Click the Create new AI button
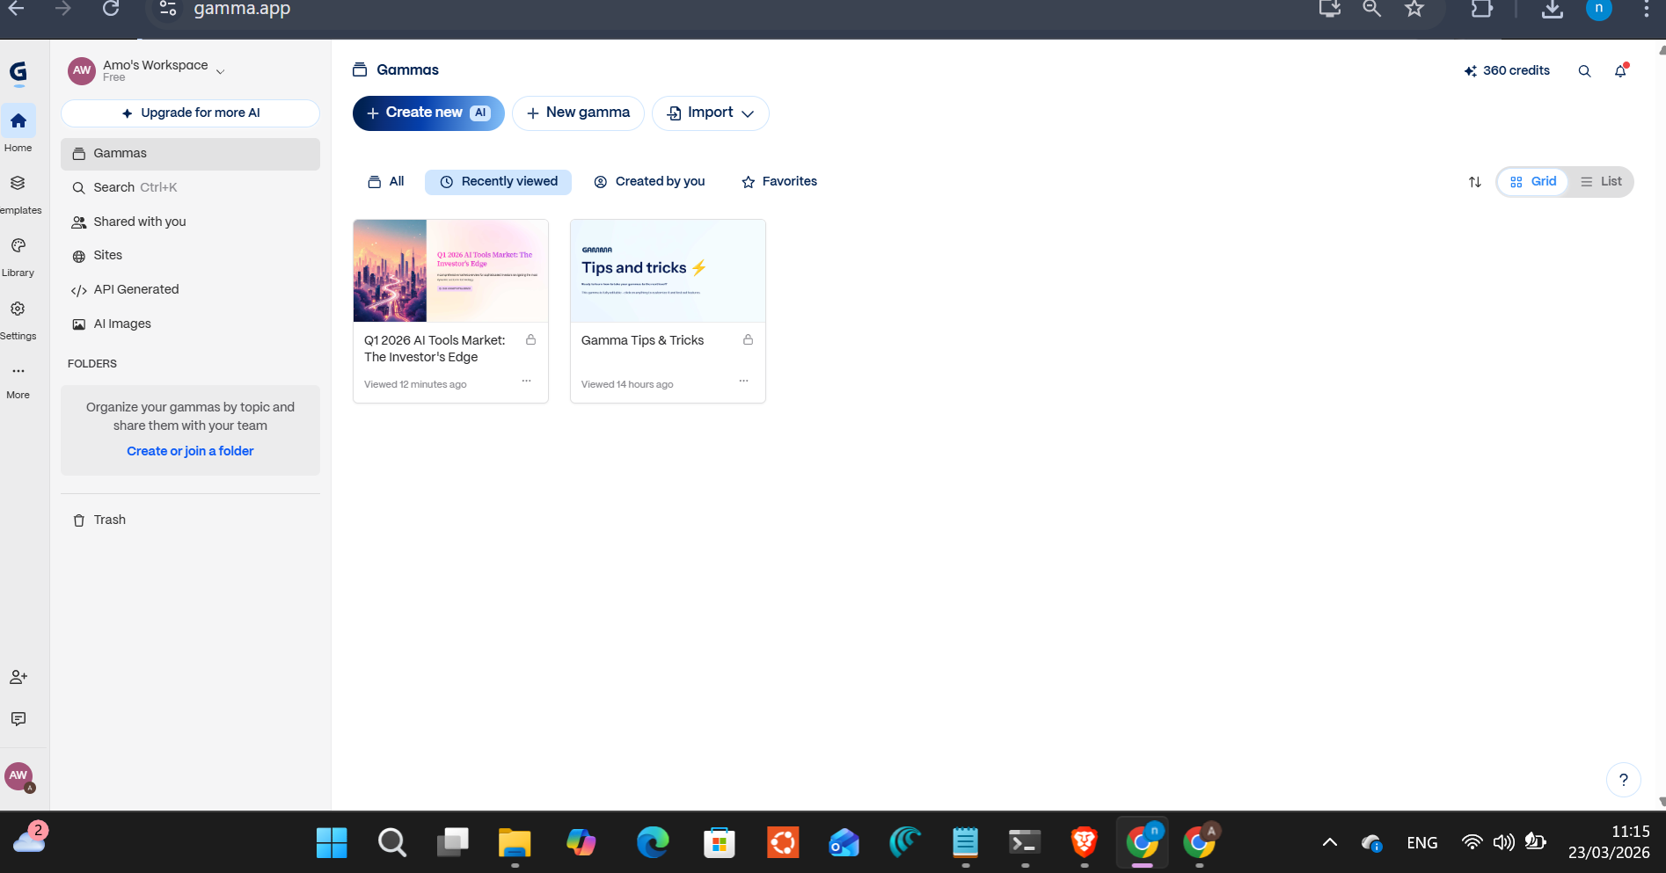 pyautogui.click(x=428, y=113)
